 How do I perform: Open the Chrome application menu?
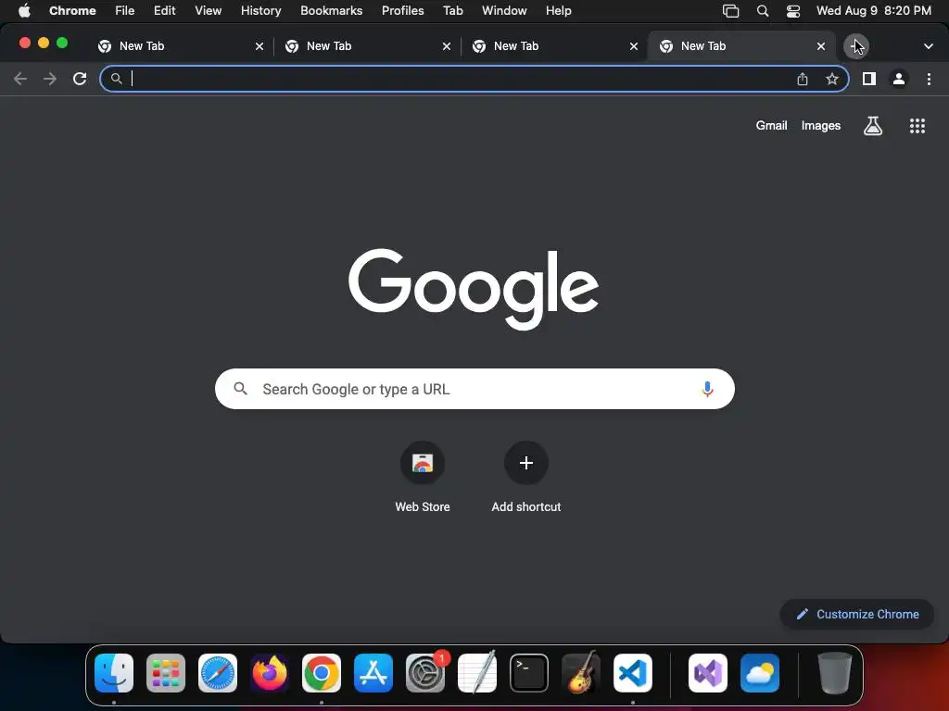click(x=72, y=11)
